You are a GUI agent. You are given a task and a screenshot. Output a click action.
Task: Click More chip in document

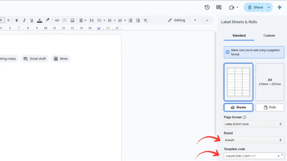(x=61, y=59)
